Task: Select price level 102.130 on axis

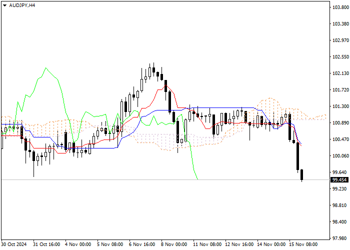Action: tap(340, 73)
